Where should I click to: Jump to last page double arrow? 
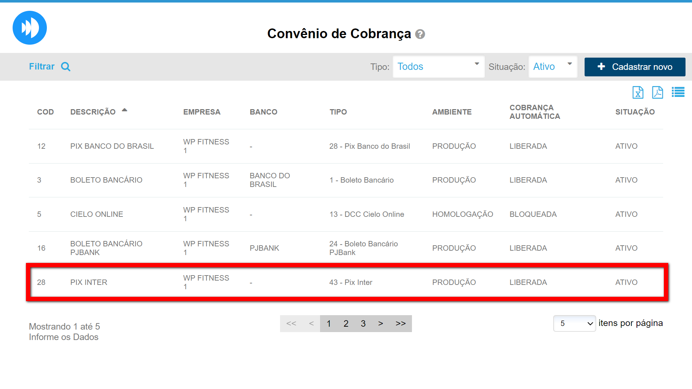click(x=401, y=323)
